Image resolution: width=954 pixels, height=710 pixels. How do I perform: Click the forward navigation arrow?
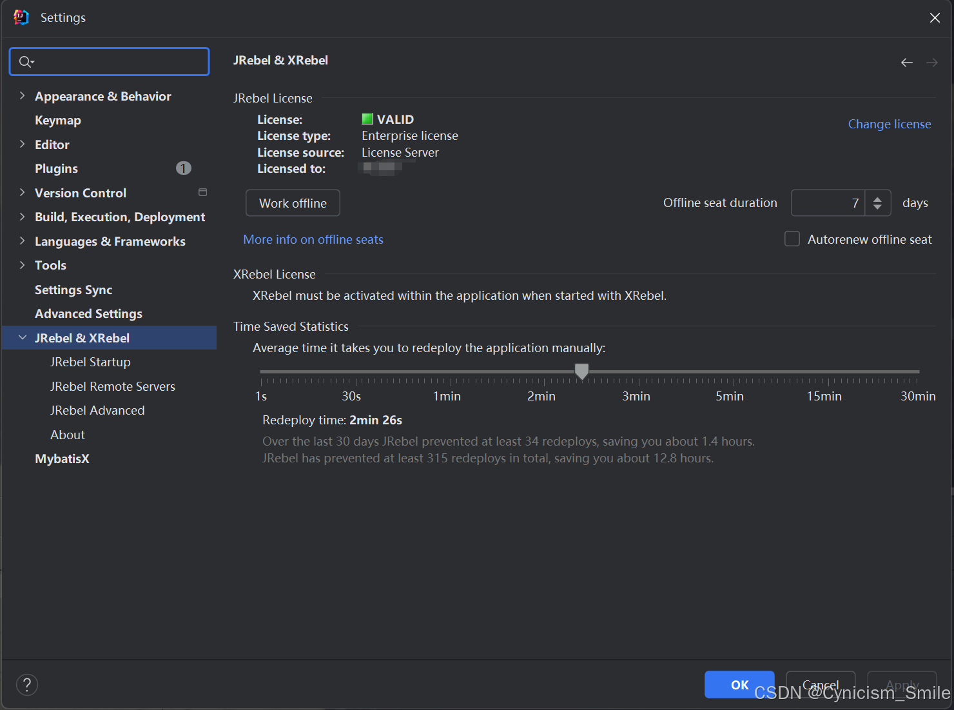click(x=932, y=63)
